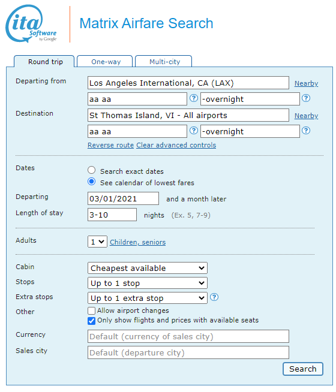Open help icon beside departure extension codes field
Image resolution: width=336 pixels, height=392 pixels.
306,98
